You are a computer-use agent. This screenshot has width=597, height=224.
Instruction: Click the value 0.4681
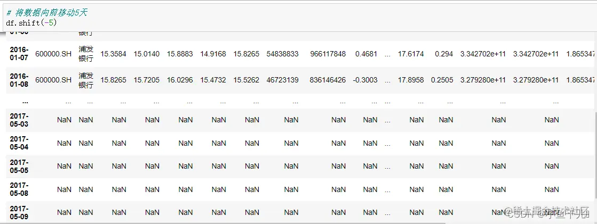pos(367,54)
